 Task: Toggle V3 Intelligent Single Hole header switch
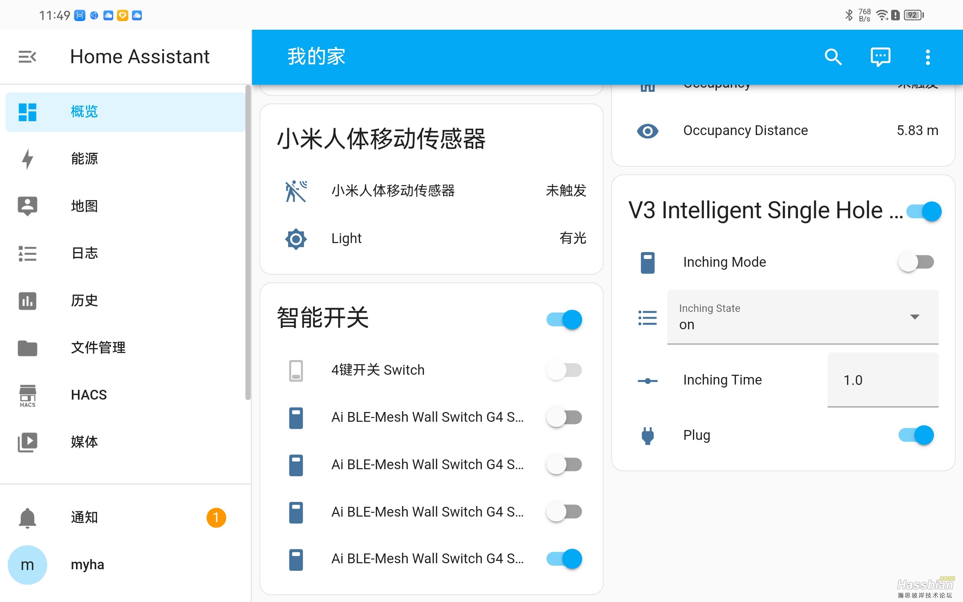[924, 211]
